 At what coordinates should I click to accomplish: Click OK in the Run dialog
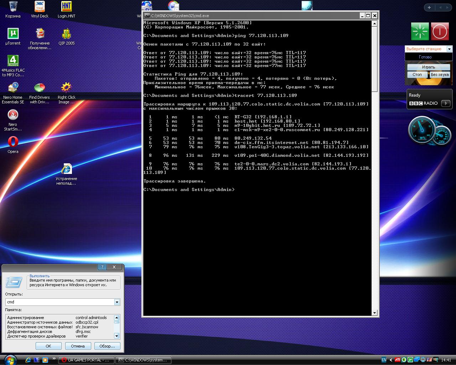48,346
